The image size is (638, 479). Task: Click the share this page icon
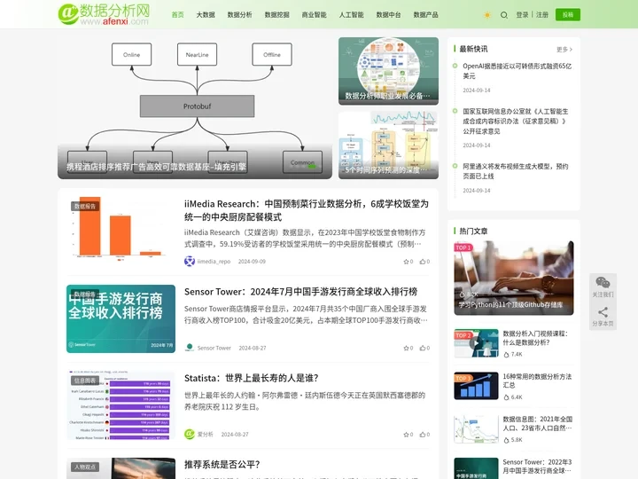click(x=603, y=312)
